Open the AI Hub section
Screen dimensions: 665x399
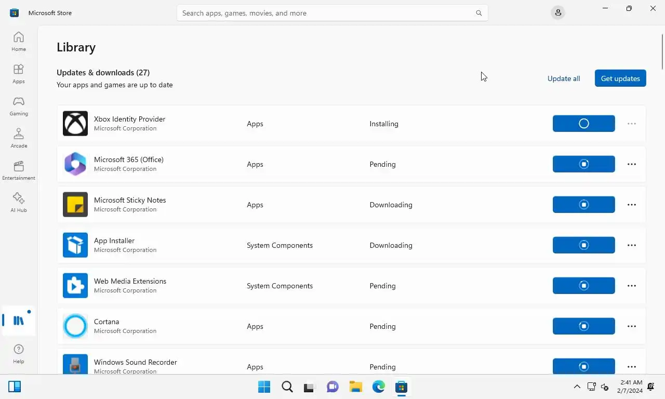pos(19,203)
